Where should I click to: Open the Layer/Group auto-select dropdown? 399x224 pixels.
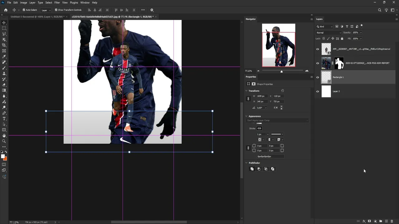pyautogui.click(x=46, y=10)
